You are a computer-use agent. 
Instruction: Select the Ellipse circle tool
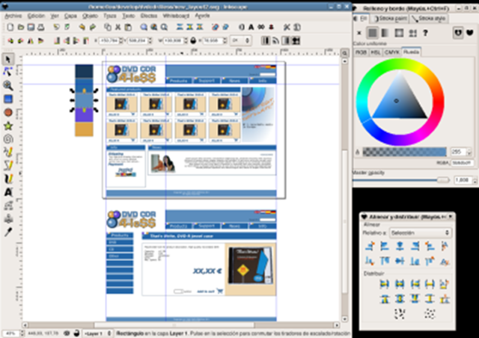[8, 112]
